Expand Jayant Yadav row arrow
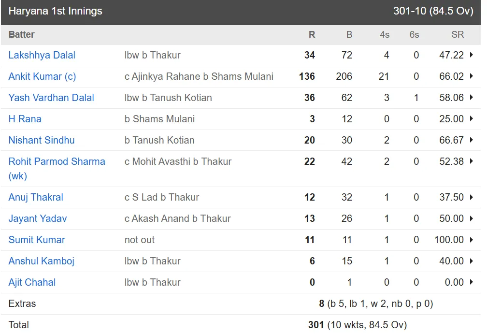This screenshot has height=334, width=487. click(x=472, y=218)
